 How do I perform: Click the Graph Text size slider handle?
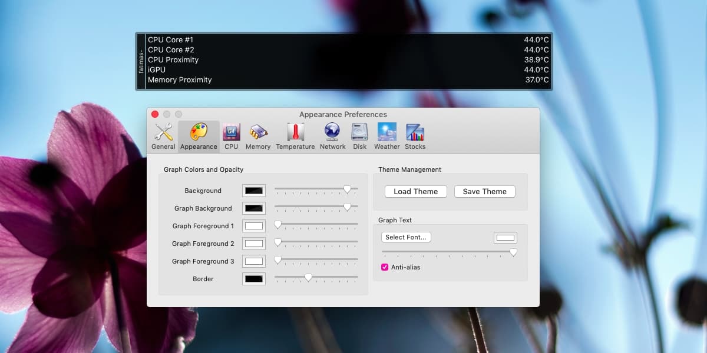pyautogui.click(x=513, y=252)
